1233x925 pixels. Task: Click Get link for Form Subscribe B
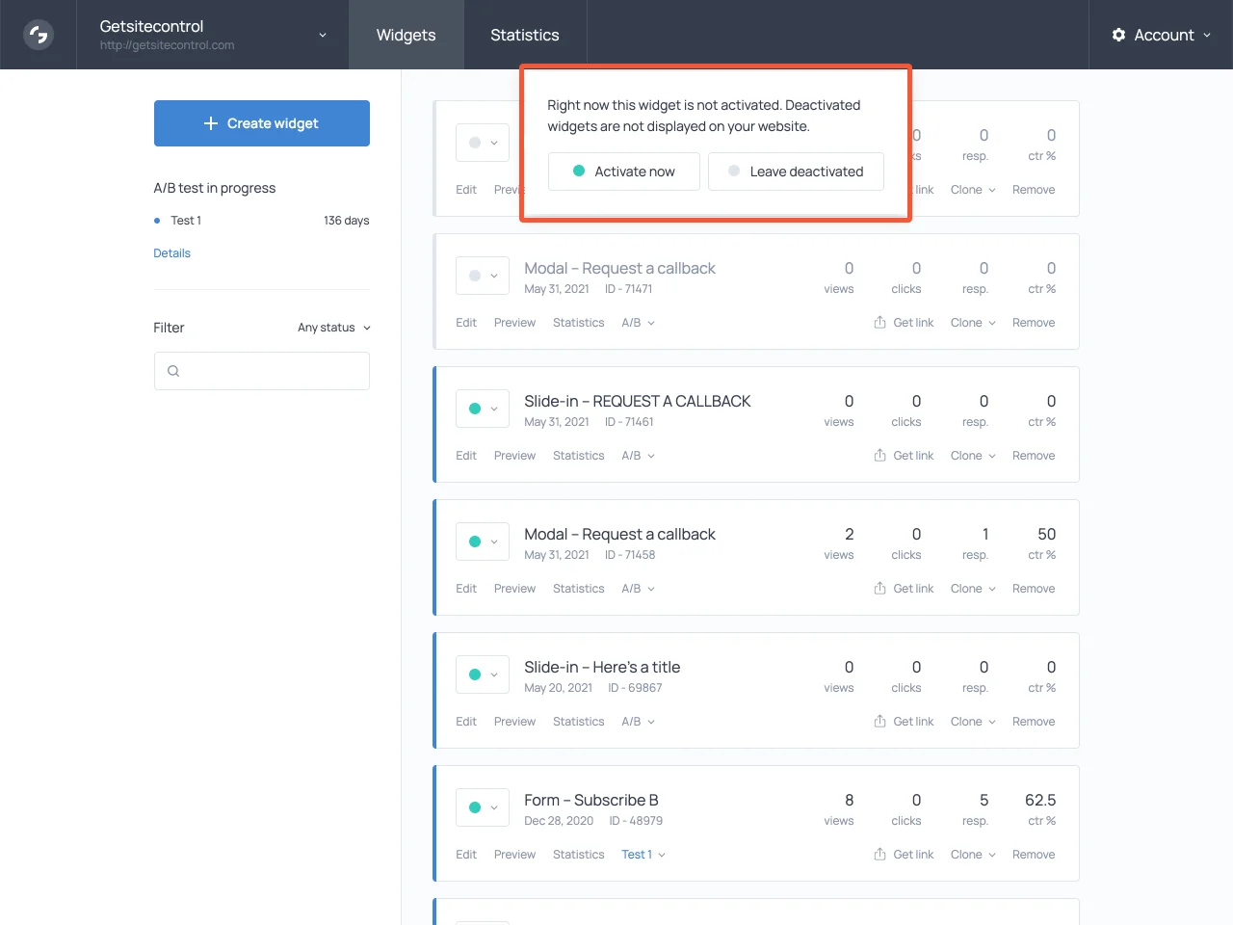[x=904, y=855]
